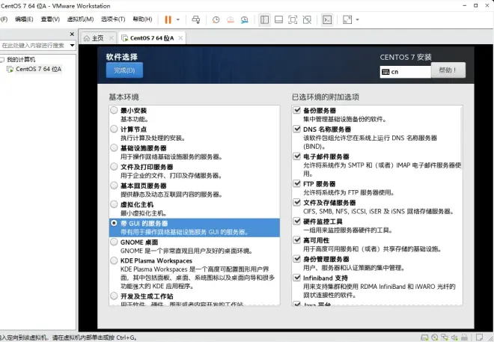The width and height of the screenshot is (494, 342).
Task: Revert to snapshot using the toolbar icon
Action: 231,20
